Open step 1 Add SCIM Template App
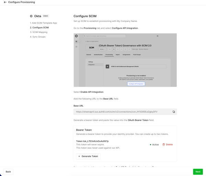Viewport: 206px width, 176px height. [44, 23]
